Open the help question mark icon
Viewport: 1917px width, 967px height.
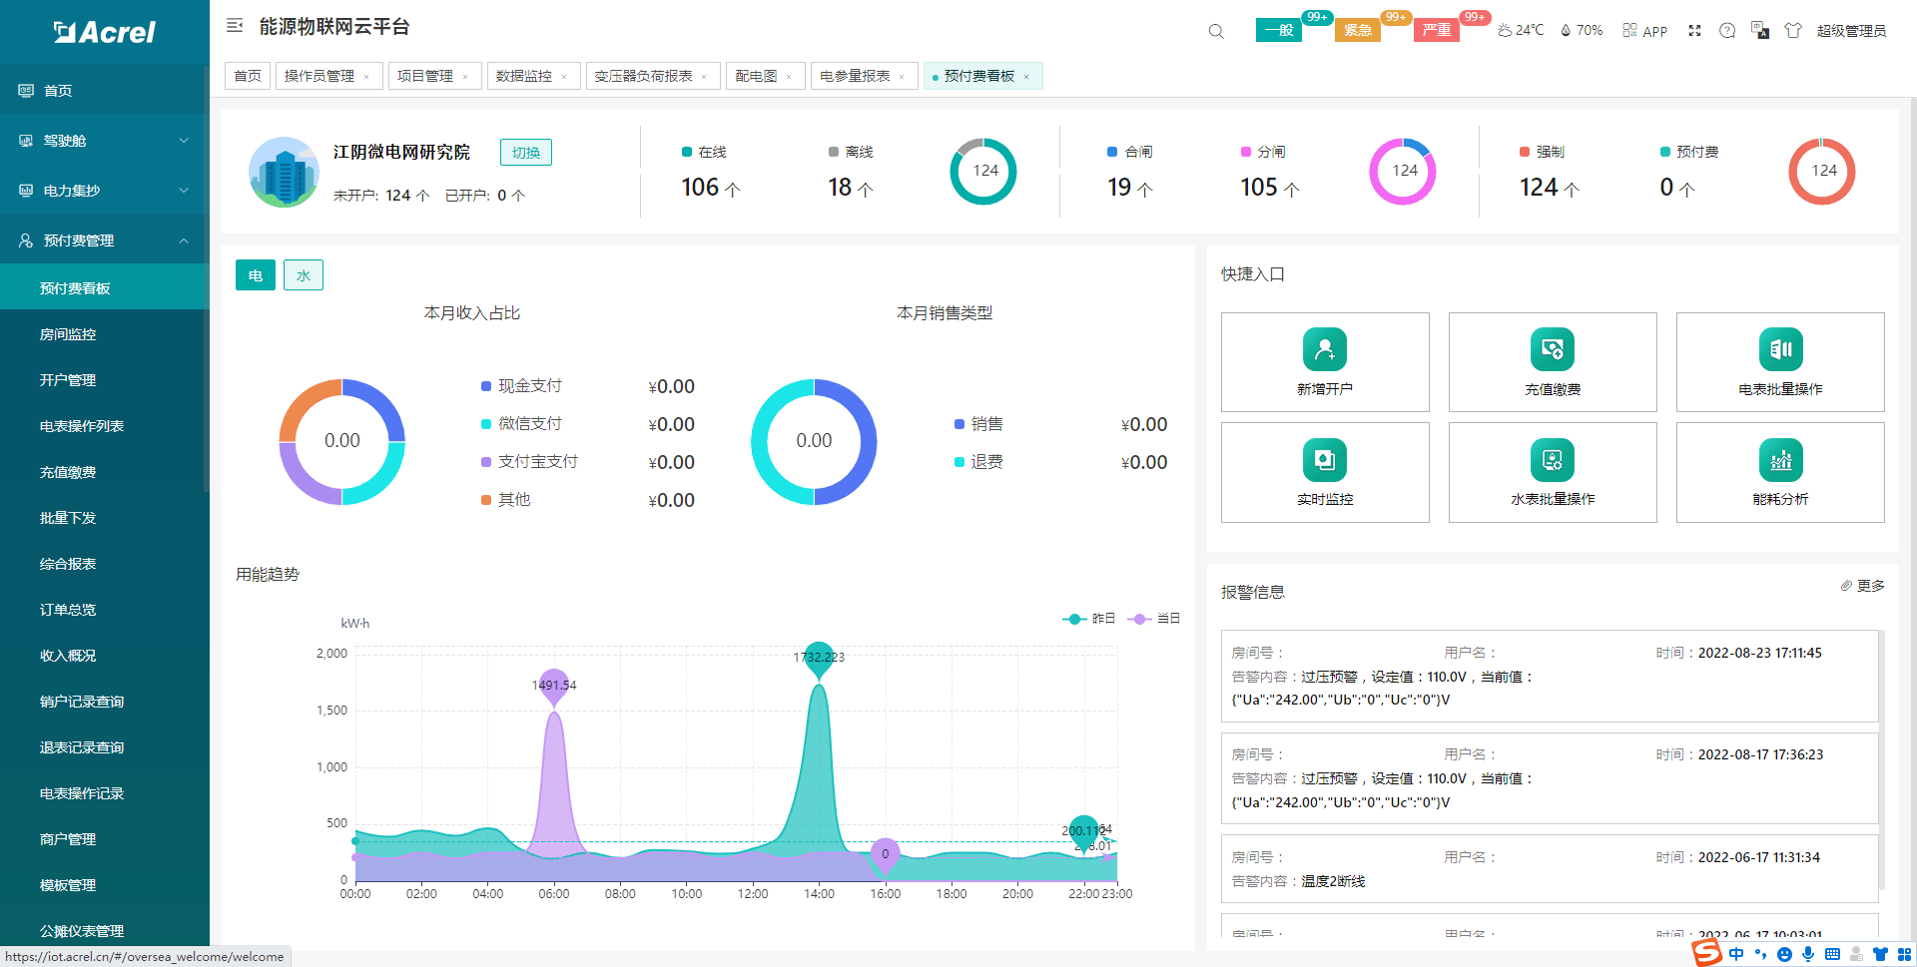(x=1726, y=31)
